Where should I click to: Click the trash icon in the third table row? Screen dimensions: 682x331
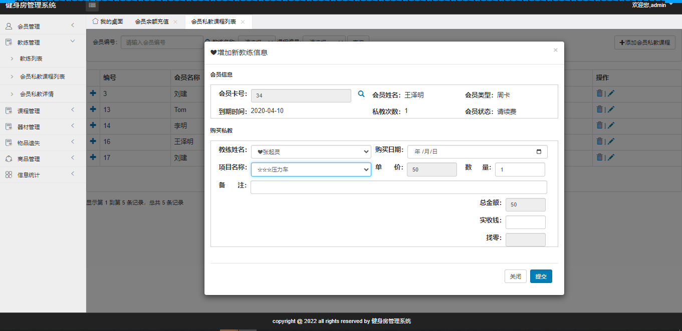(x=599, y=125)
